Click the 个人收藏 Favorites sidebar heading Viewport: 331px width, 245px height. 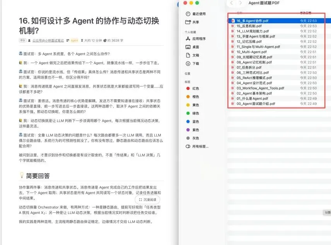tap(190, 32)
